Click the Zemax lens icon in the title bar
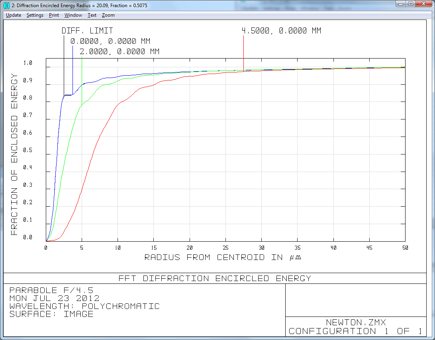The image size is (435, 340). [6, 4]
